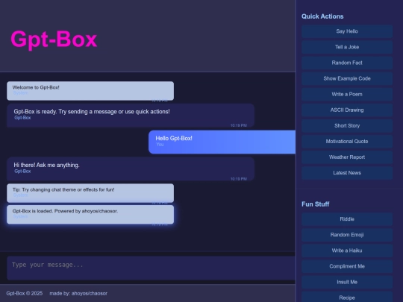Screen dimensions: 403x302
Task: Select the 'Hello Gpt-Box!' user message
Action: pyautogui.click(x=222, y=142)
